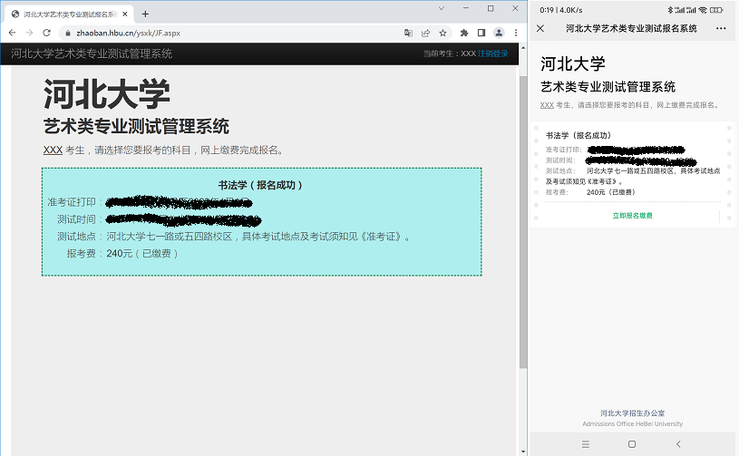
Task: Tap Admissions Office HeBei University text
Action: (x=633, y=424)
